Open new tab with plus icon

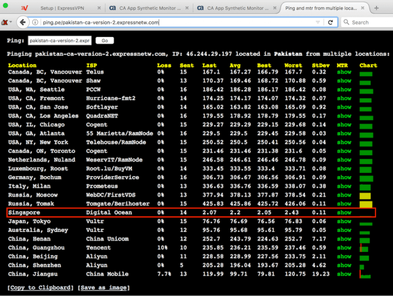point(376,8)
